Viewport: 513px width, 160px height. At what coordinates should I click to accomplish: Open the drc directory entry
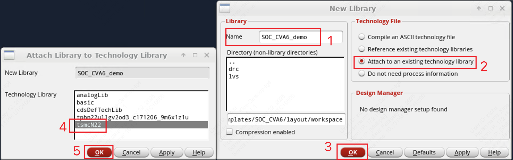point(234,69)
